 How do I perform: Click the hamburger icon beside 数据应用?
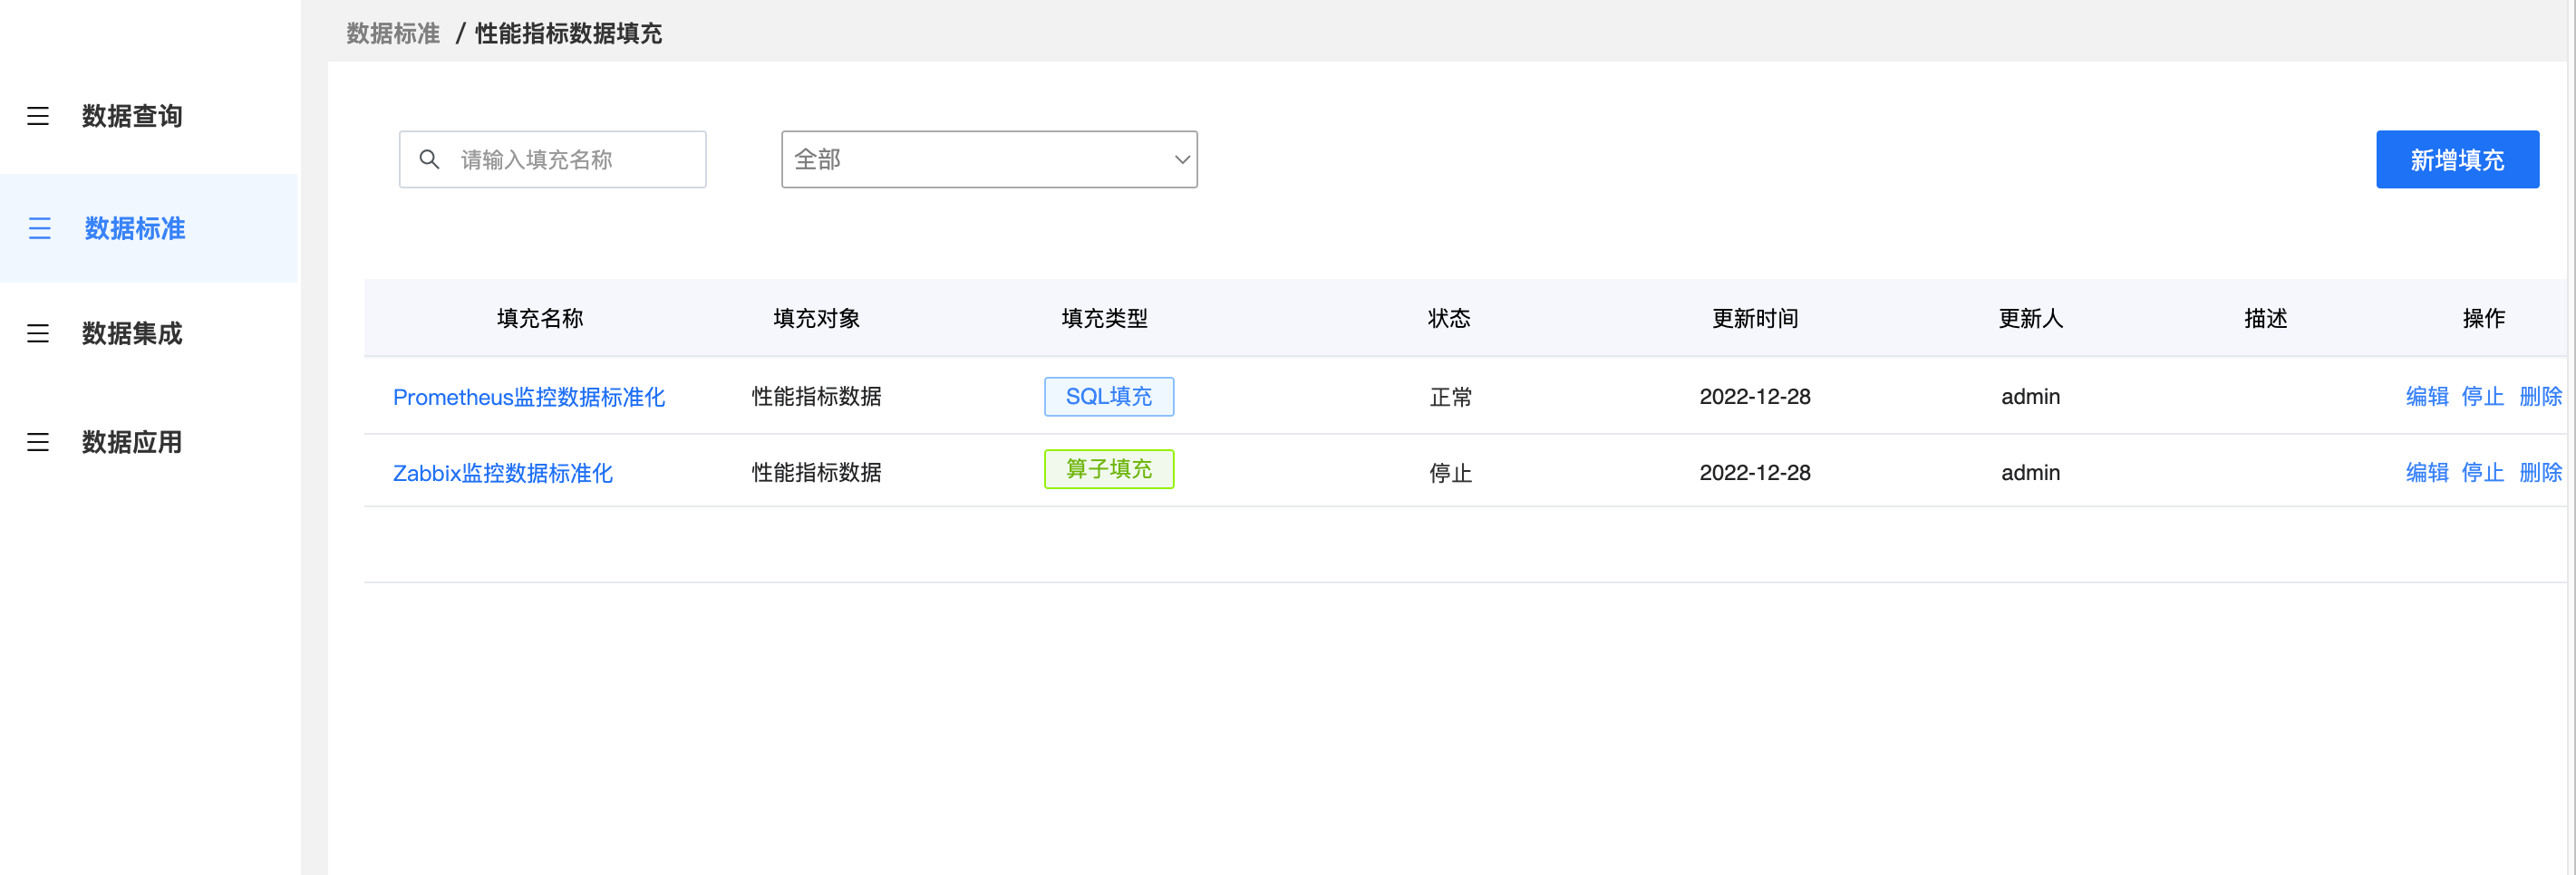(x=38, y=441)
